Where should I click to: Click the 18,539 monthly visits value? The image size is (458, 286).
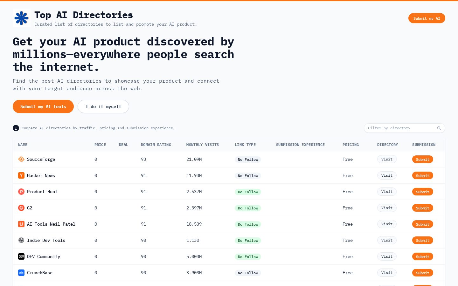[194, 224]
